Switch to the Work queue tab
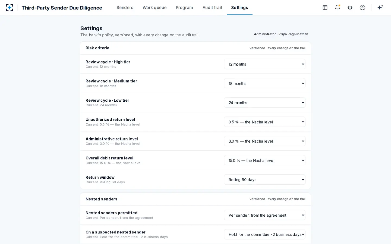The width and height of the screenshot is (391, 244). (154, 8)
